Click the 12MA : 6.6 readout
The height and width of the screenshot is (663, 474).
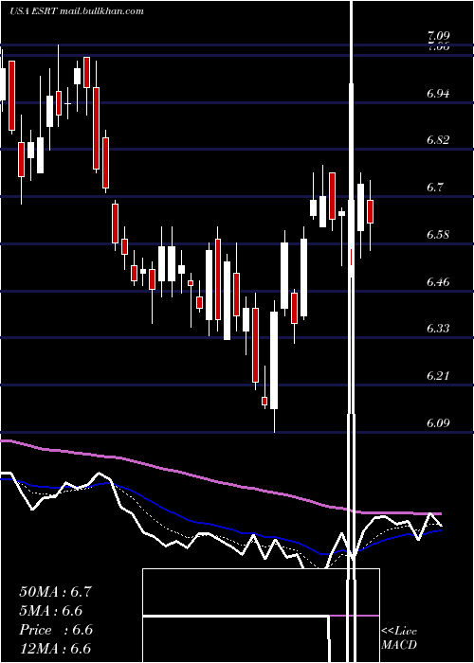click(x=55, y=649)
